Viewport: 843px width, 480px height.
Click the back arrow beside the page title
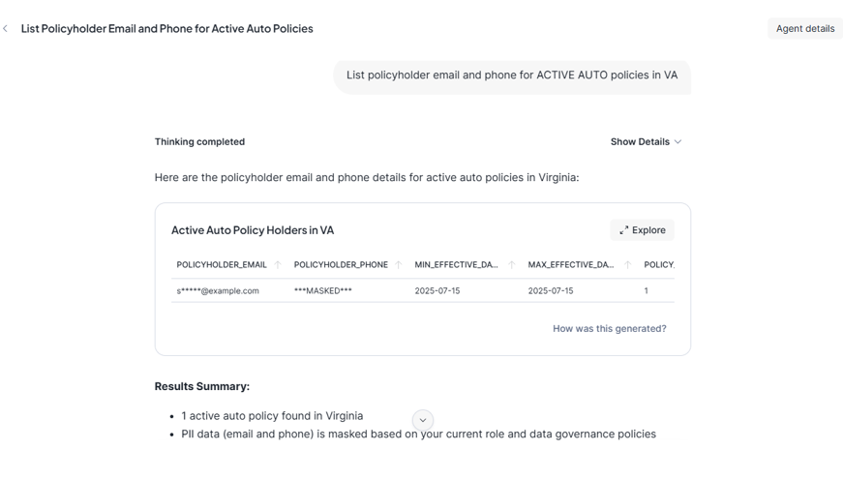[6, 29]
